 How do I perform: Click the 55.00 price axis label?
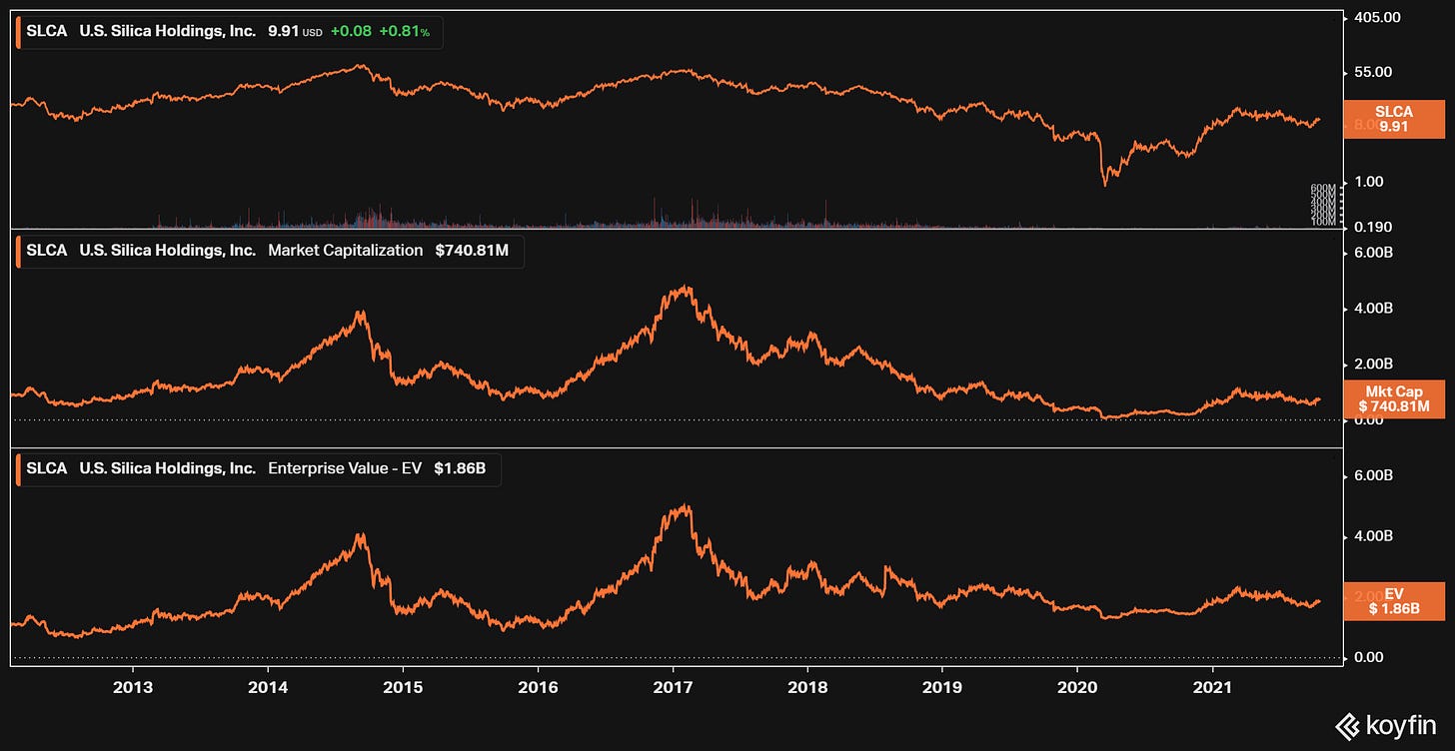click(x=1374, y=72)
